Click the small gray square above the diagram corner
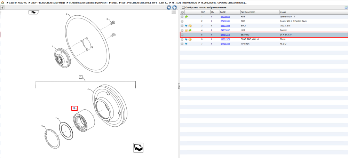 coord(174,13)
